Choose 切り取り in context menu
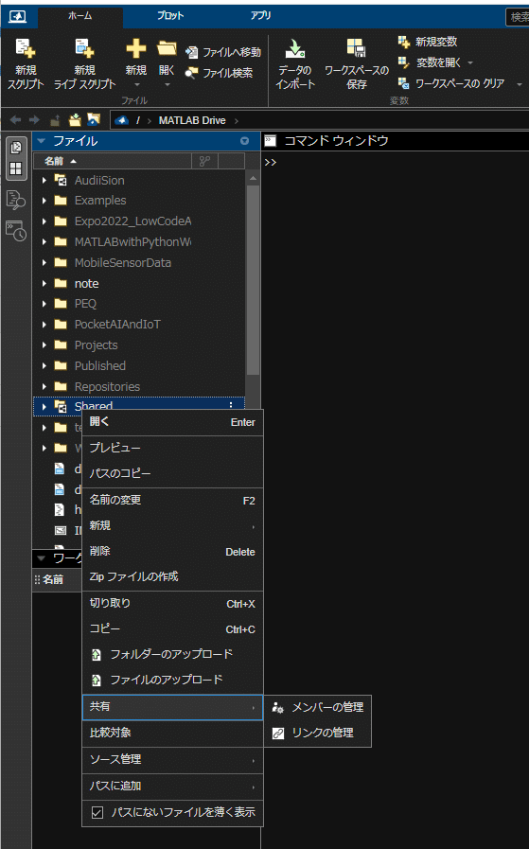529x849 pixels. pos(172,604)
